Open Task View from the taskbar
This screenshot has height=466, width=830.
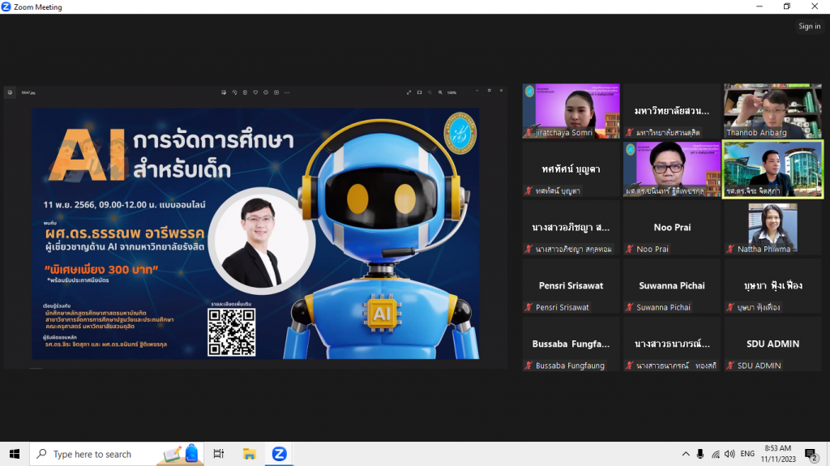click(x=219, y=454)
